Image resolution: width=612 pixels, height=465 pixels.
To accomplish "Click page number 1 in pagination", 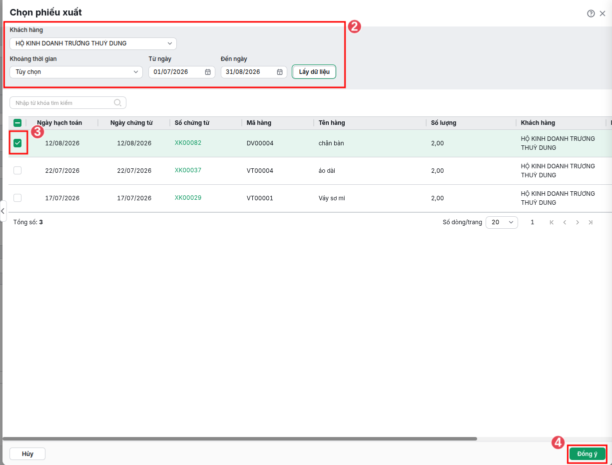I will 533,222.
